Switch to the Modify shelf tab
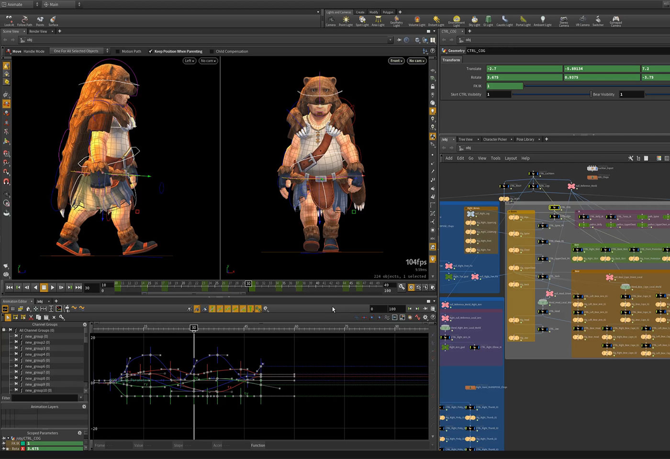The height and width of the screenshot is (459, 670). tap(374, 12)
